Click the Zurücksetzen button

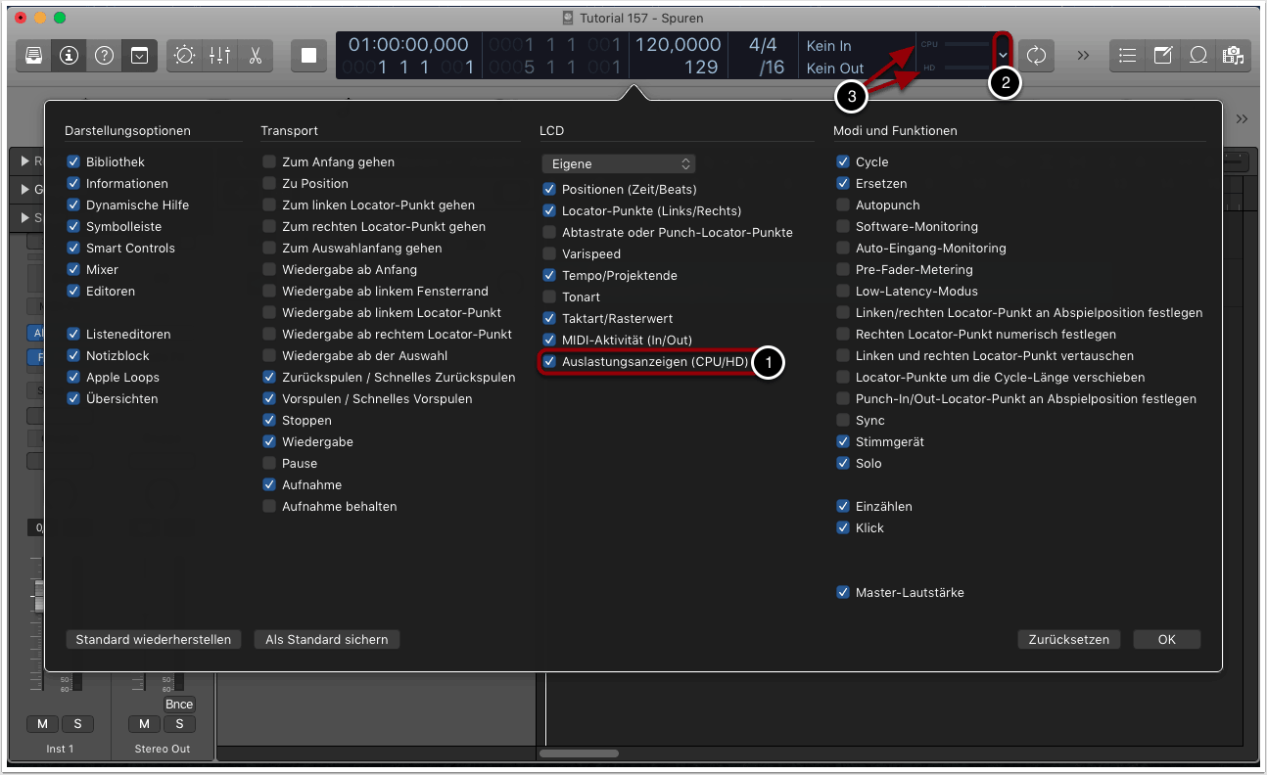(x=1069, y=639)
